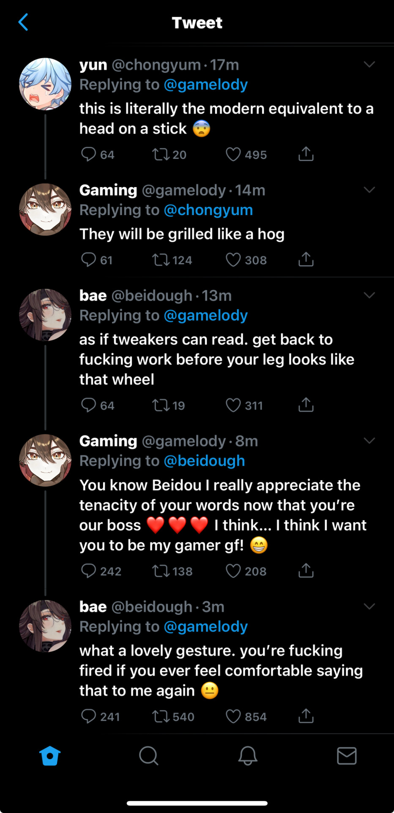This screenshot has height=813, width=394.
Task: Go to the Home tab
Action: point(50,756)
